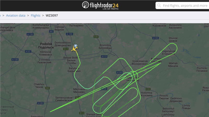The height and width of the screenshot is (117, 209).
Task: Click the search magnifier icon
Action: 159,5
